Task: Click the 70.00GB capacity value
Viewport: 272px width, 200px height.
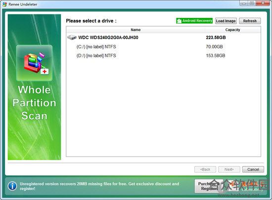Action: click(215, 46)
